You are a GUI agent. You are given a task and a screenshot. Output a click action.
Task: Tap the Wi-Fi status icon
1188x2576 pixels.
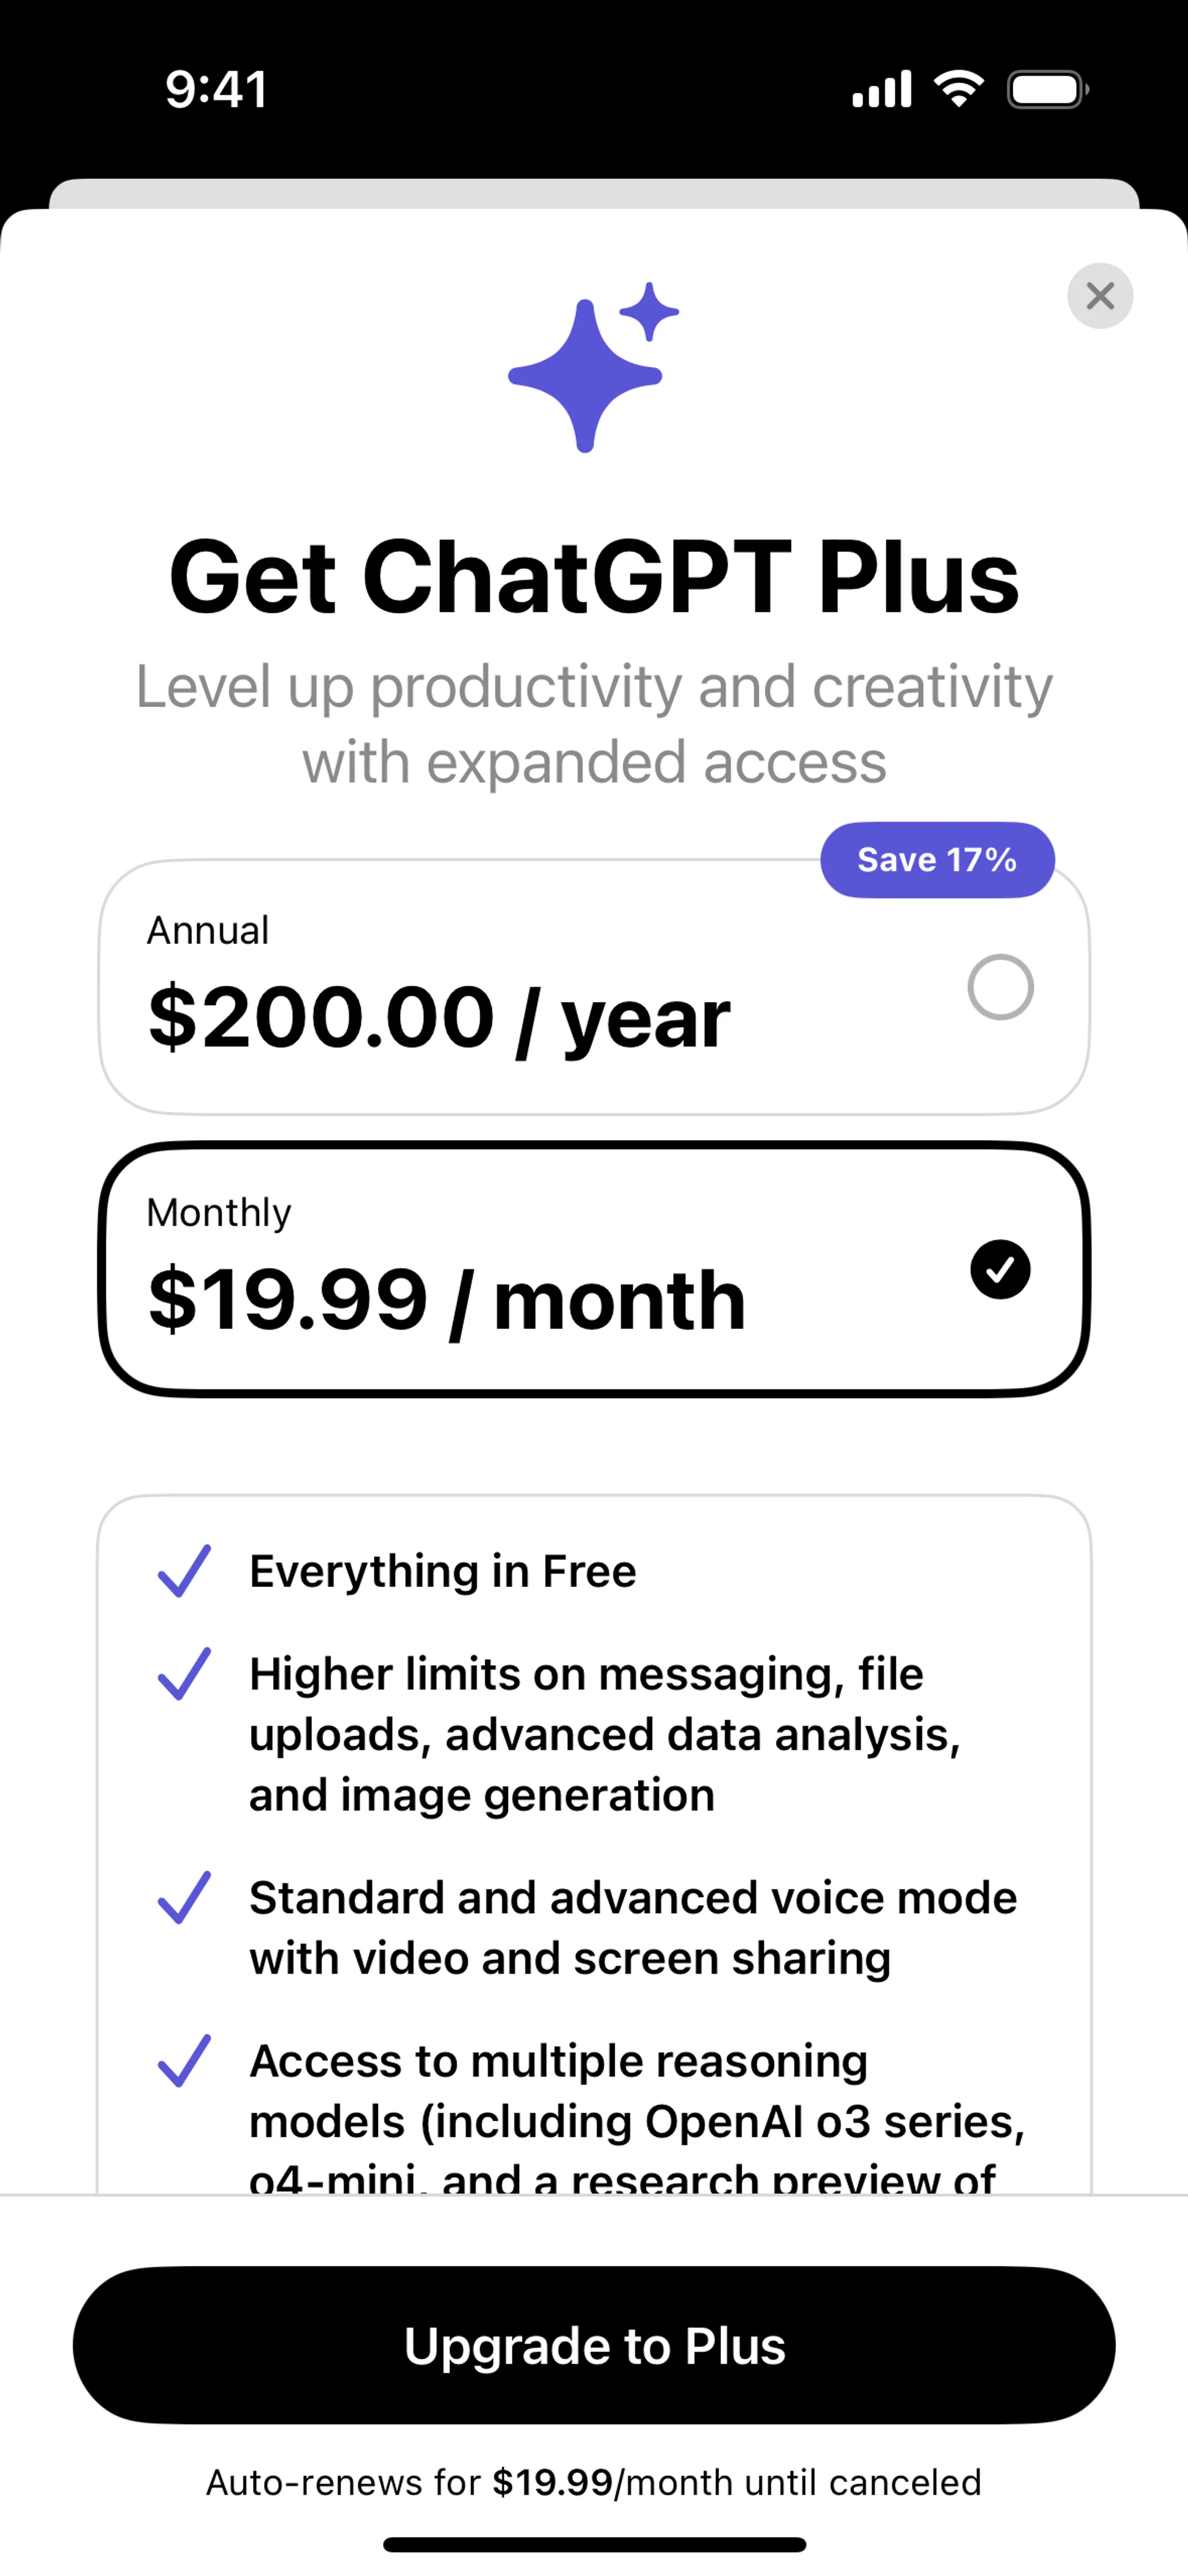pyautogui.click(x=958, y=90)
